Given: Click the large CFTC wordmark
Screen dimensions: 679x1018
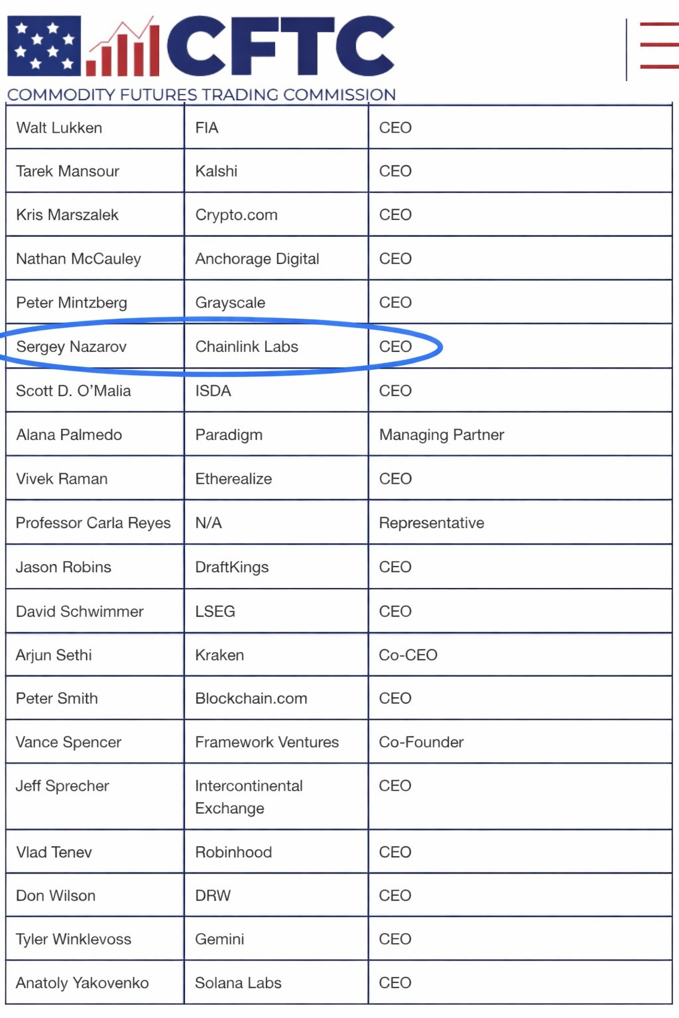Looking at the screenshot, I should (280, 46).
